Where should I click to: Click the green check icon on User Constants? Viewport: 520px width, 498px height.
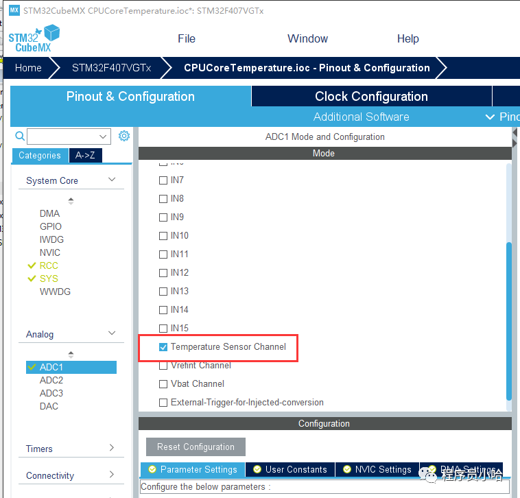(257, 469)
